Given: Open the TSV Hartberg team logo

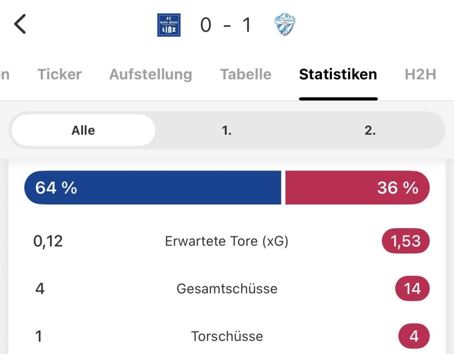Looking at the screenshot, I should [x=285, y=25].
